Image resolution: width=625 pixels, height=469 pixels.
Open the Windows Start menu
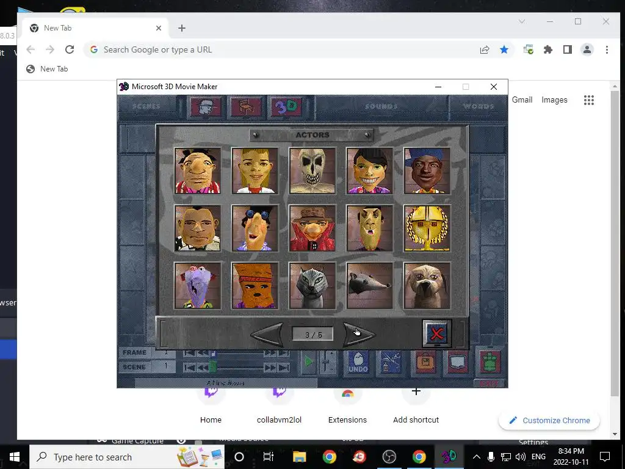point(15,457)
